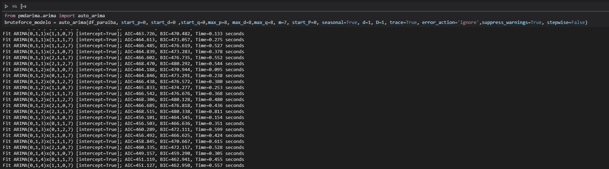Click last output line with AIC=451.127
Screen dimensions: 609x169
pyautogui.click(x=123, y=165)
